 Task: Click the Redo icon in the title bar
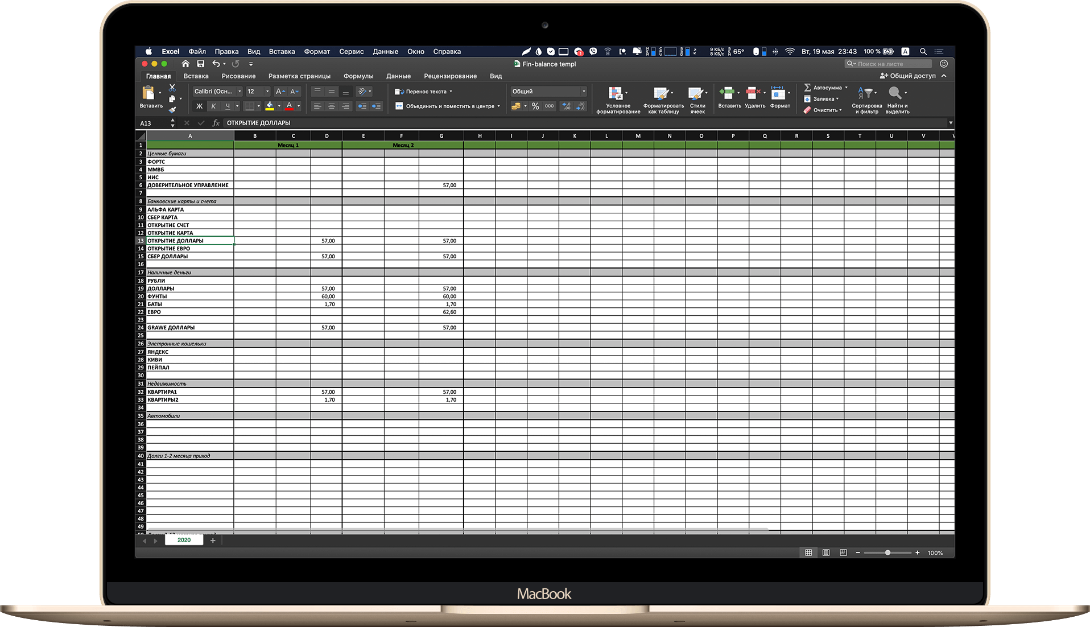pos(236,64)
